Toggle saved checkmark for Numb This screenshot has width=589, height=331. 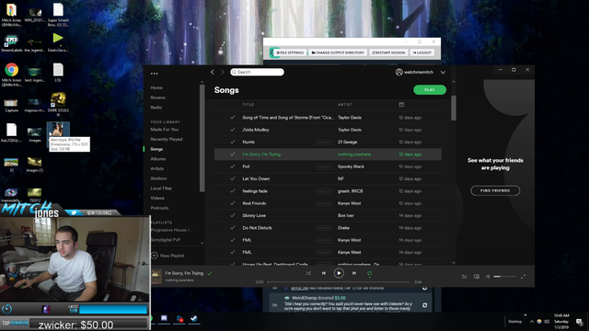click(x=233, y=142)
